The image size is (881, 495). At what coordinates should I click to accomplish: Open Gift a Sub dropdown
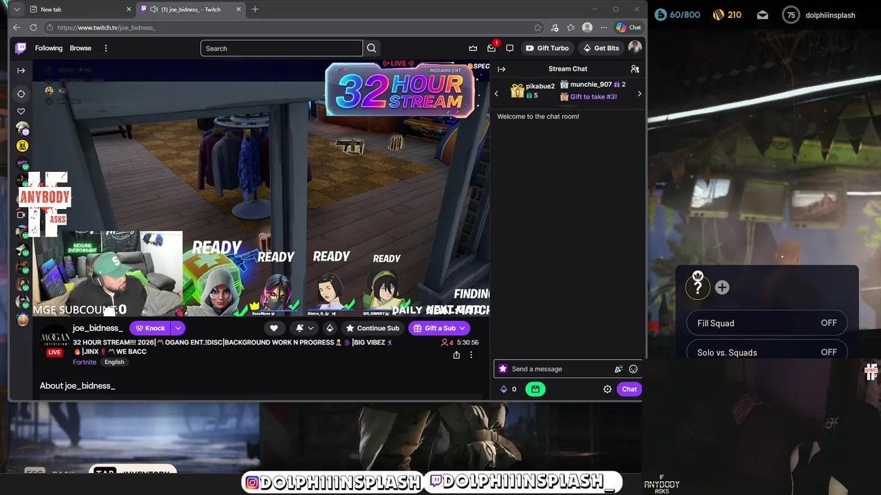point(439,328)
